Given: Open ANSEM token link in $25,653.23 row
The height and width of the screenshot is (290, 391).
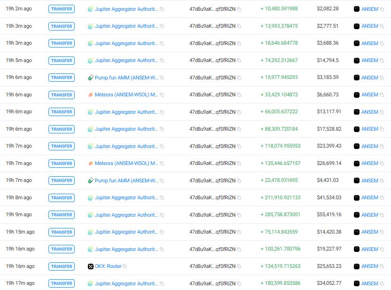Looking at the screenshot, I should pos(369,266).
